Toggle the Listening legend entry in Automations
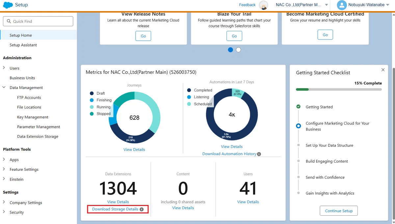Screen dimensions: 395x224 pos(198,97)
